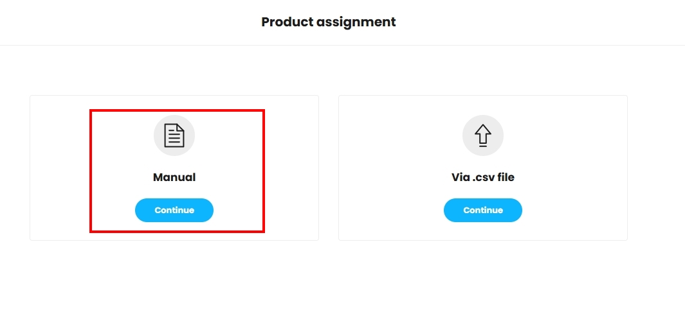This screenshot has width=685, height=321.
Task: Tap the upward arrow icon above Via .csv
Action: click(483, 135)
